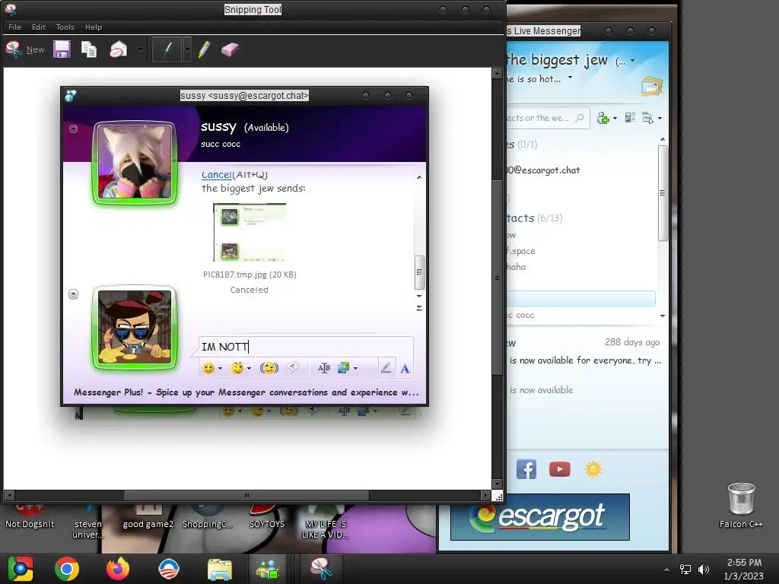
Task: Change the font with A icon
Action: [405, 369]
